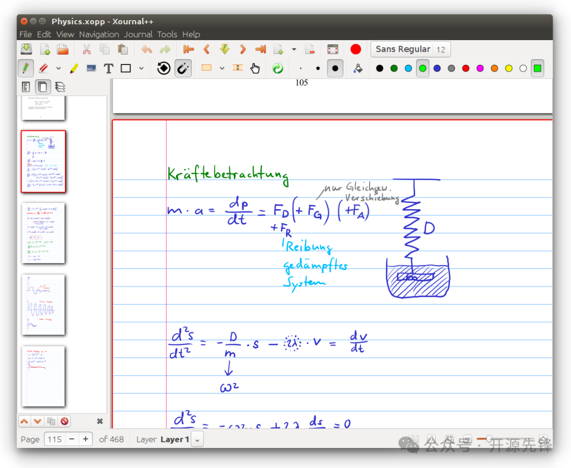The image size is (571, 468).
Task: Toggle the Pen tool
Action: pos(25,68)
